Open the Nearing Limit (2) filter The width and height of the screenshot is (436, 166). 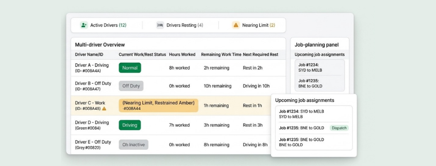coord(253,25)
